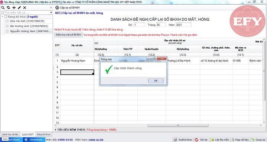The width and height of the screenshot is (267, 142).
Task: Toggle the select-all checkbox beside search
Action: tap(3, 13)
